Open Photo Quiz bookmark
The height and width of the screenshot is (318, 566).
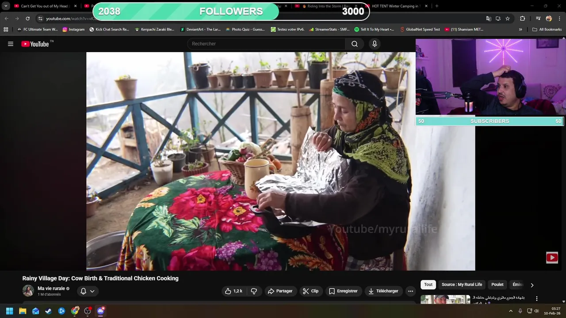tap(245, 30)
